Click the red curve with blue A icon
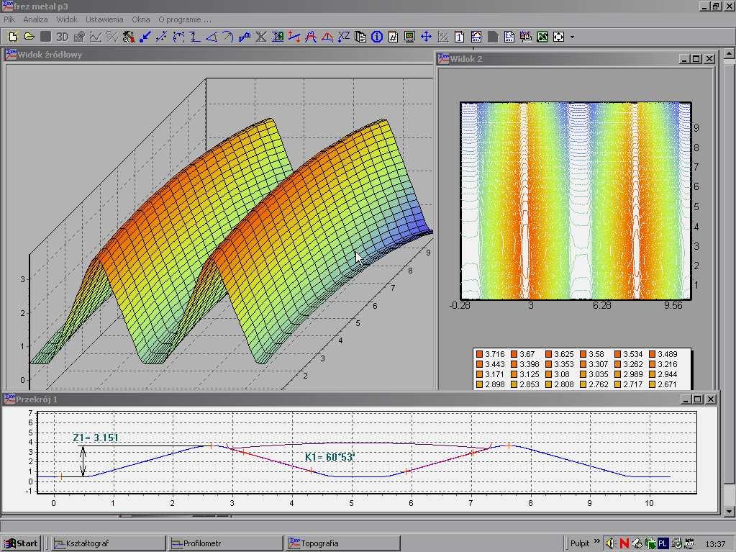Image resolution: width=736 pixels, height=552 pixels. point(311,37)
